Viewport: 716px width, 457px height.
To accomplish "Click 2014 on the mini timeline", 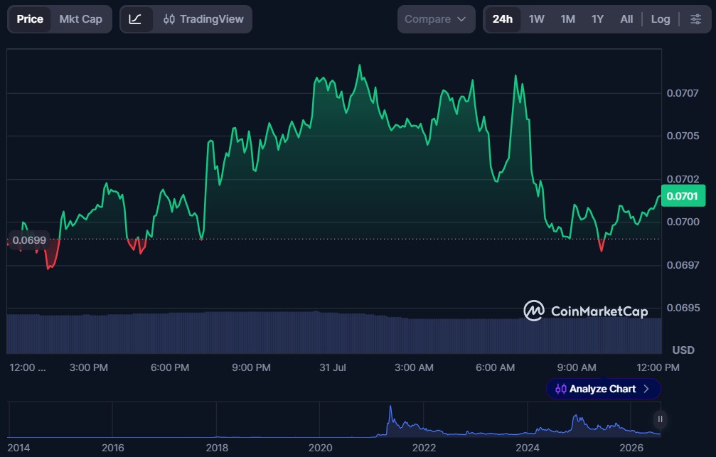I will pos(18,448).
